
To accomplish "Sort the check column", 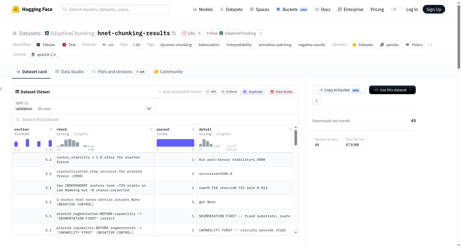I will [x=151, y=129].
